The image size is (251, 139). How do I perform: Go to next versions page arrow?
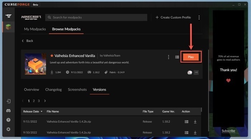45,101
